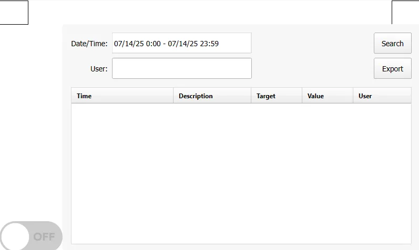This screenshot has width=419, height=250.
Task: Click the Value column header
Action: (327, 96)
